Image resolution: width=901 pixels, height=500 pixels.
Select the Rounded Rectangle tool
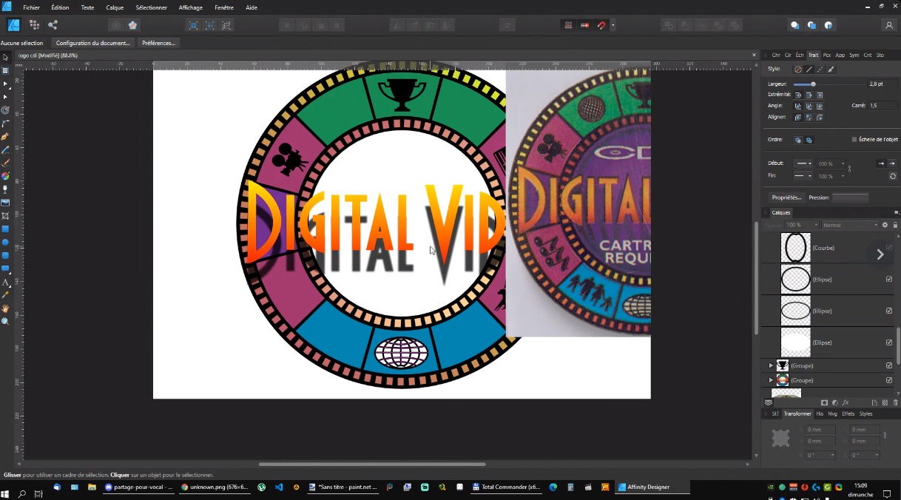pyautogui.click(x=5, y=255)
